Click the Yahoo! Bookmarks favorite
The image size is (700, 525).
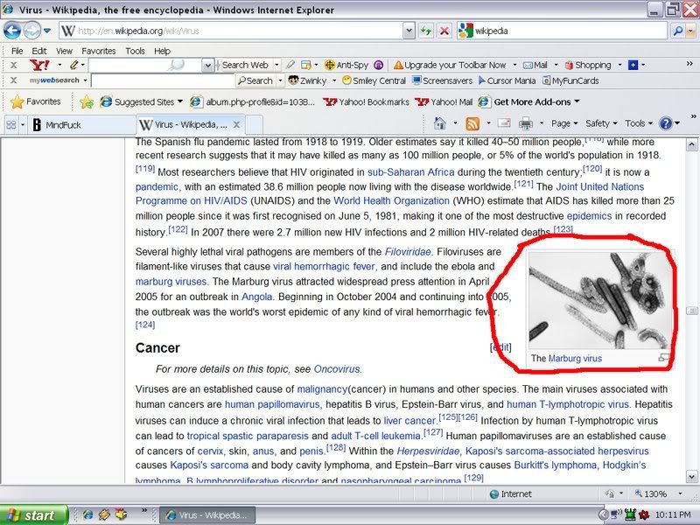click(x=366, y=101)
